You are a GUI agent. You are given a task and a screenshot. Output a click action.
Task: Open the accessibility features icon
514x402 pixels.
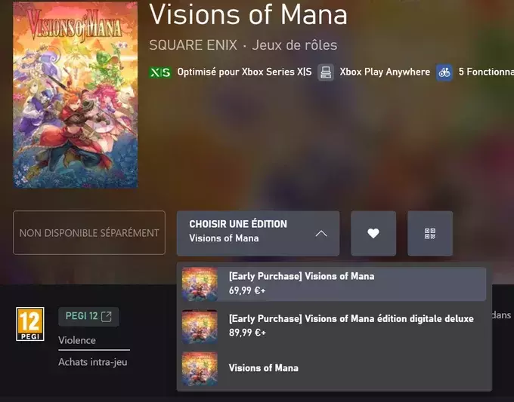point(444,72)
